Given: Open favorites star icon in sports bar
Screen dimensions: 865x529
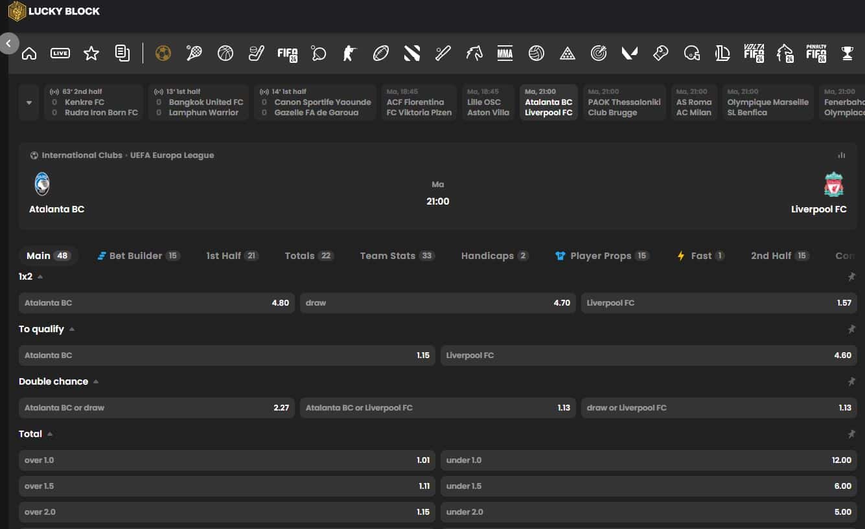Looking at the screenshot, I should pos(91,53).
